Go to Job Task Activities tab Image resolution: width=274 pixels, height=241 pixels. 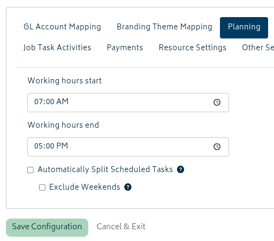coord(57,48)
